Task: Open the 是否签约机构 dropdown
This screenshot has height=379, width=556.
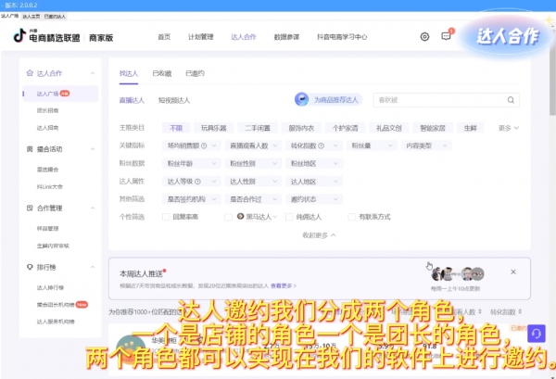Action: coord(192,199)
